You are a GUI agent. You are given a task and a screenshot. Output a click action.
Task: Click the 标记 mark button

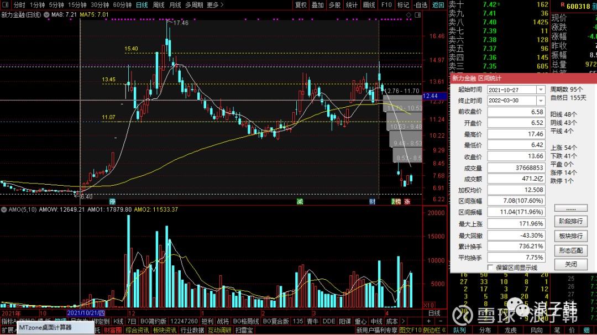[403, 5]
